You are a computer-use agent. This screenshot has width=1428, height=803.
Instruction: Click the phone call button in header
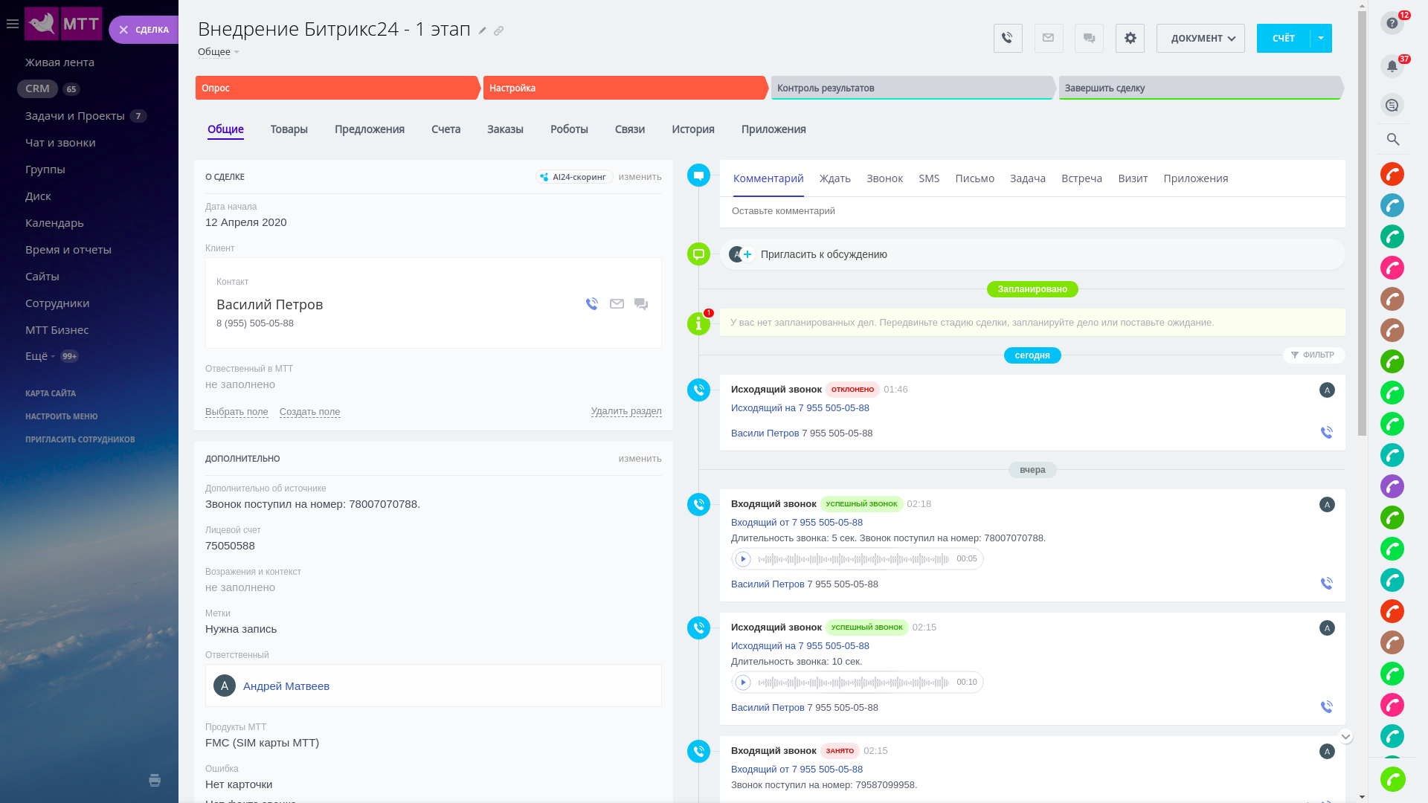coord(1008,38)
